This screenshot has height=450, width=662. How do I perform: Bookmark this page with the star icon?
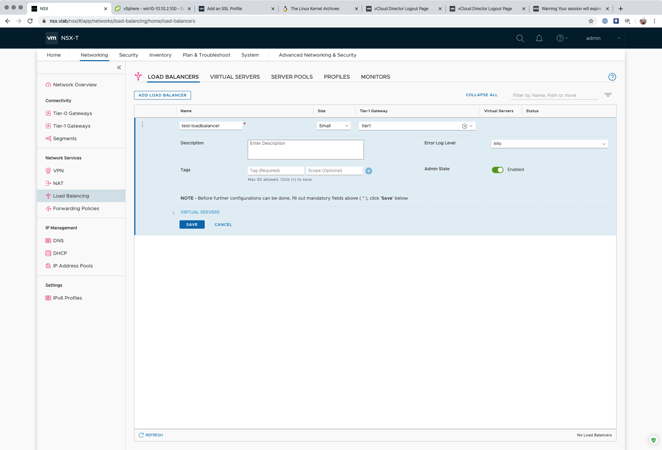591,21
